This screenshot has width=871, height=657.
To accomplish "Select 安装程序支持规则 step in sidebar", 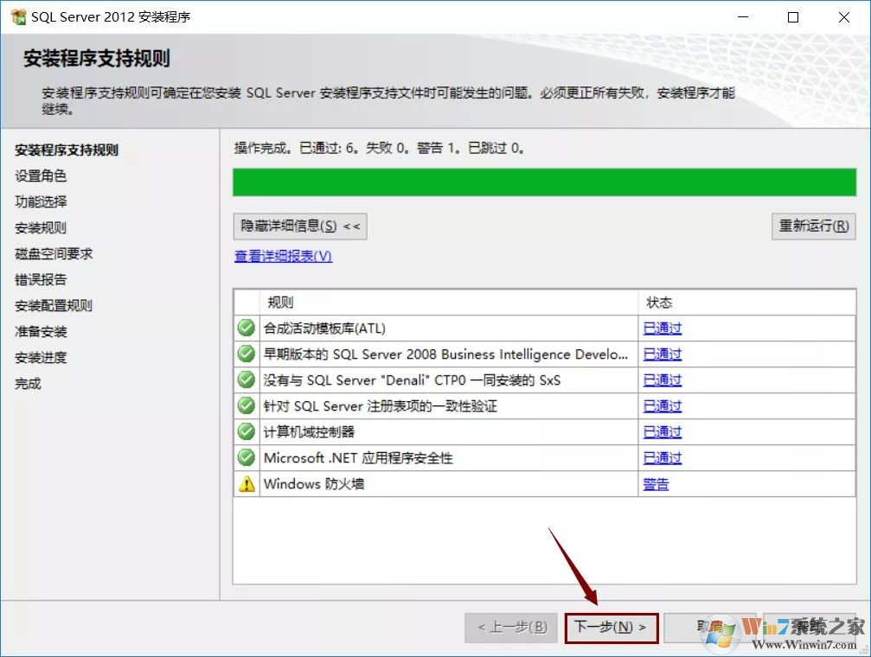I will point(67,150).
